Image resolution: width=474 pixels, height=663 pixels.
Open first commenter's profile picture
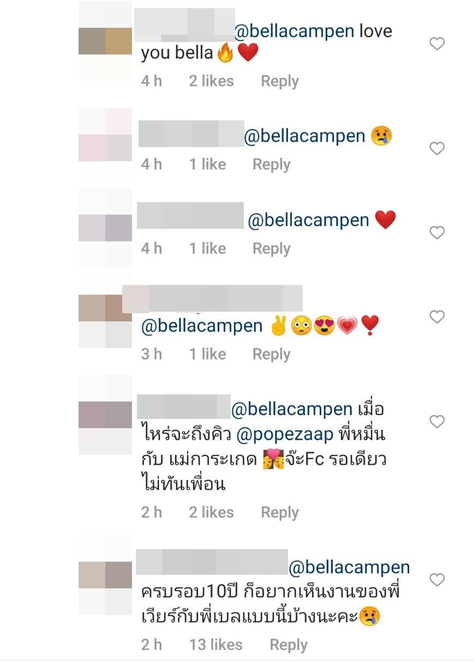pyautogui.click(x=105, y=41)
